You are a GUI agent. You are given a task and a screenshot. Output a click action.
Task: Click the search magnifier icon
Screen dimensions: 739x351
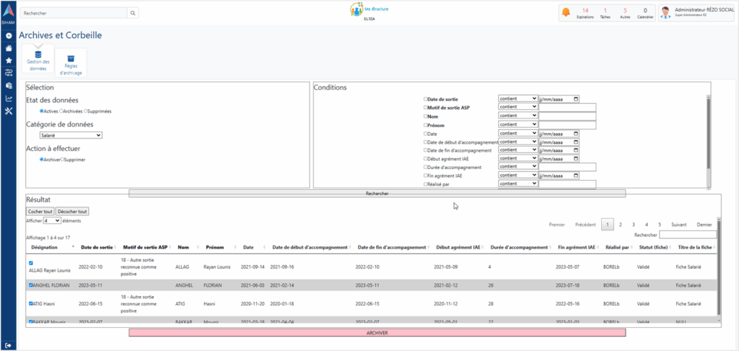[x=133, y=13]
